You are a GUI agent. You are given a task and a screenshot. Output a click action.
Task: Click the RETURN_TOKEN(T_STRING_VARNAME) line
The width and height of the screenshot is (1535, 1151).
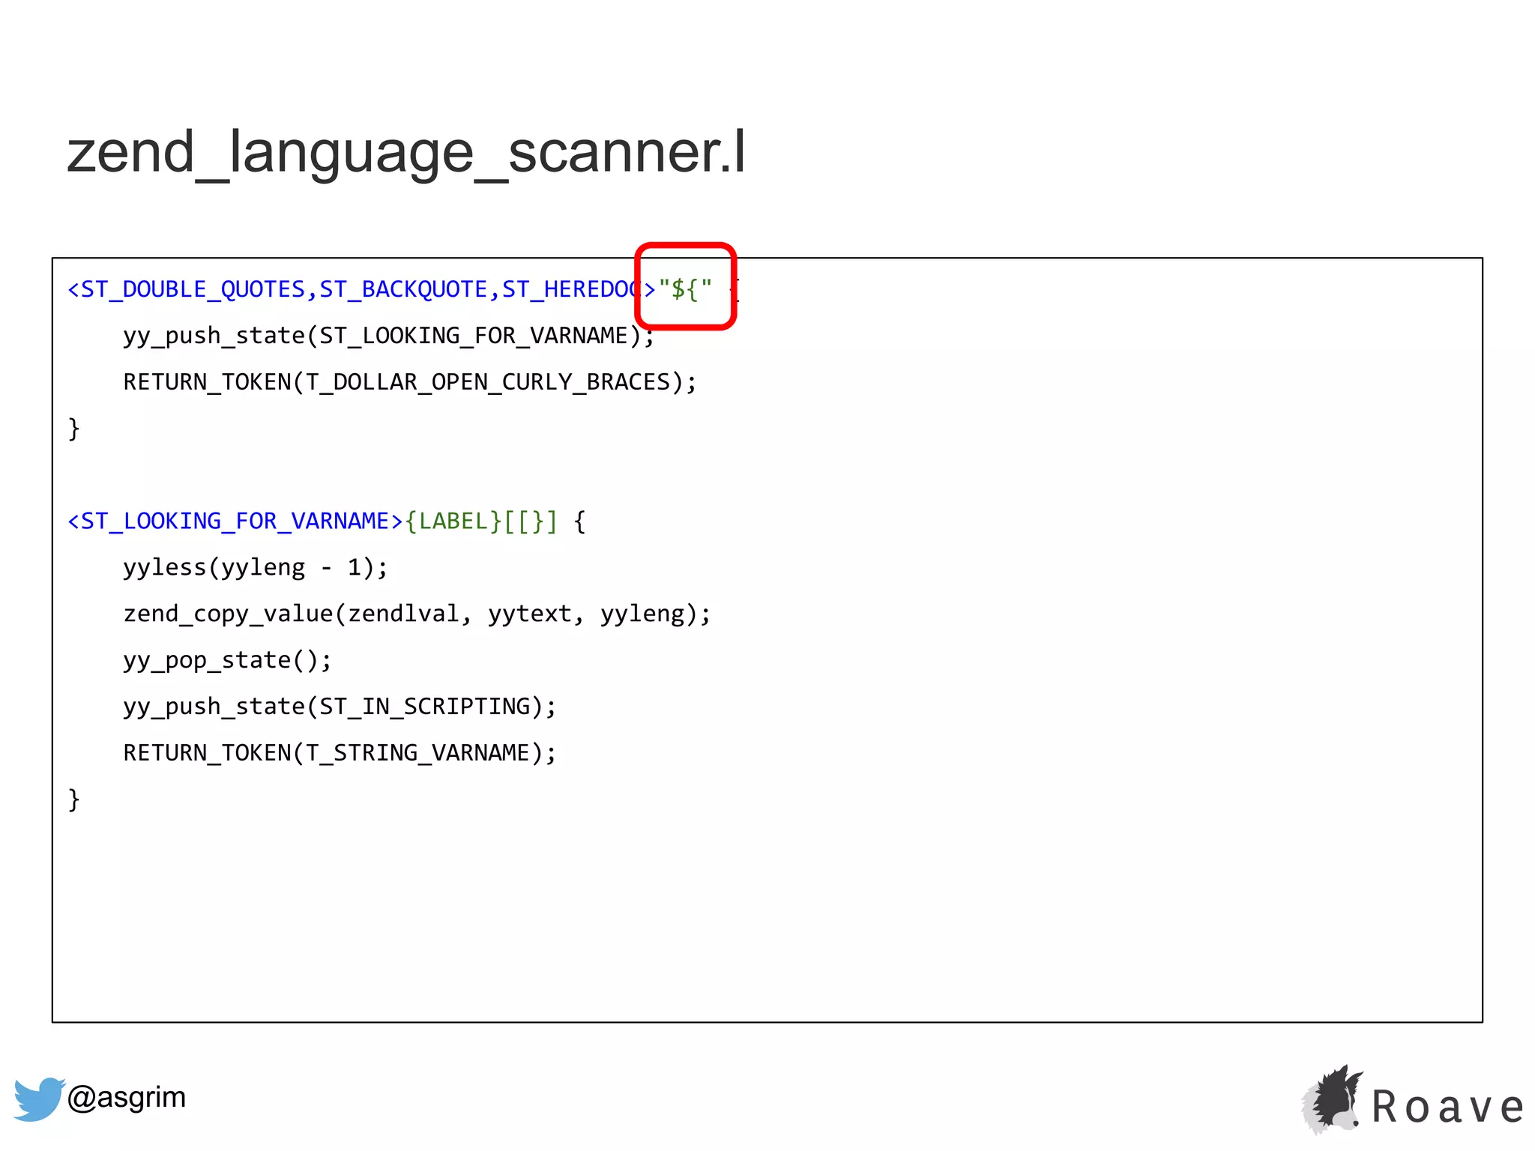340,753
